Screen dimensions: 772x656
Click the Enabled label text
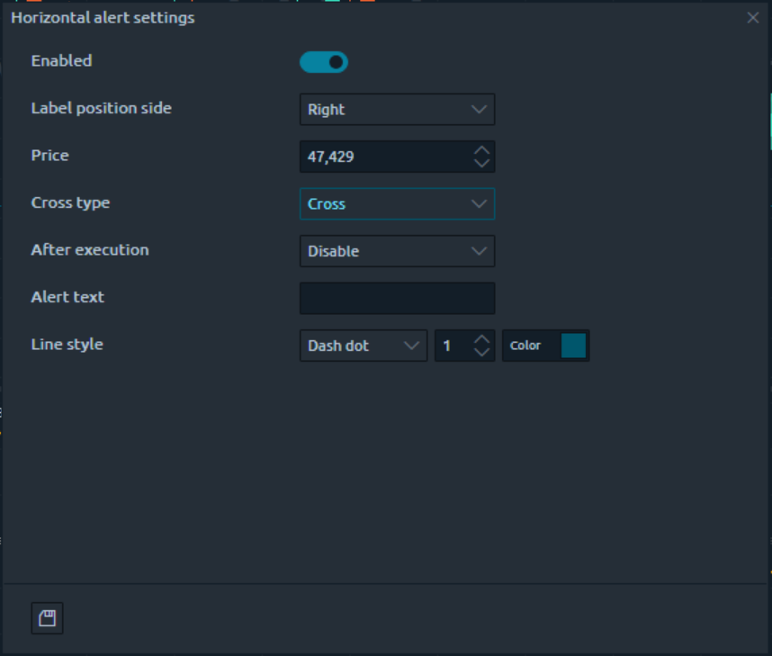pos(61,61)
